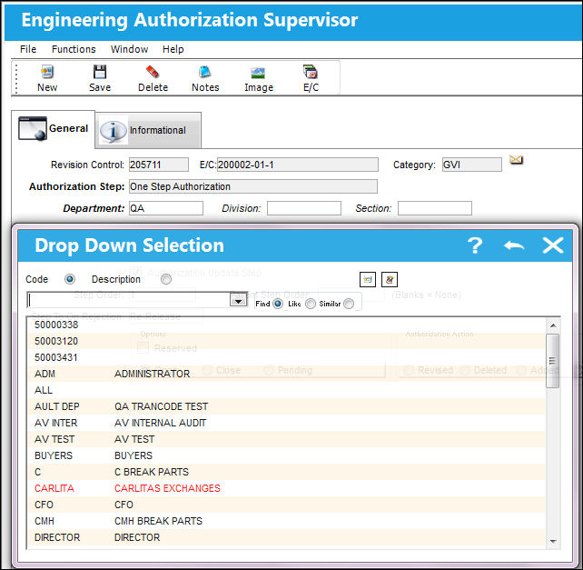This screenshot has width=583, height=570.
Task: Select the AV TEST row
Action: coord(286,439)
